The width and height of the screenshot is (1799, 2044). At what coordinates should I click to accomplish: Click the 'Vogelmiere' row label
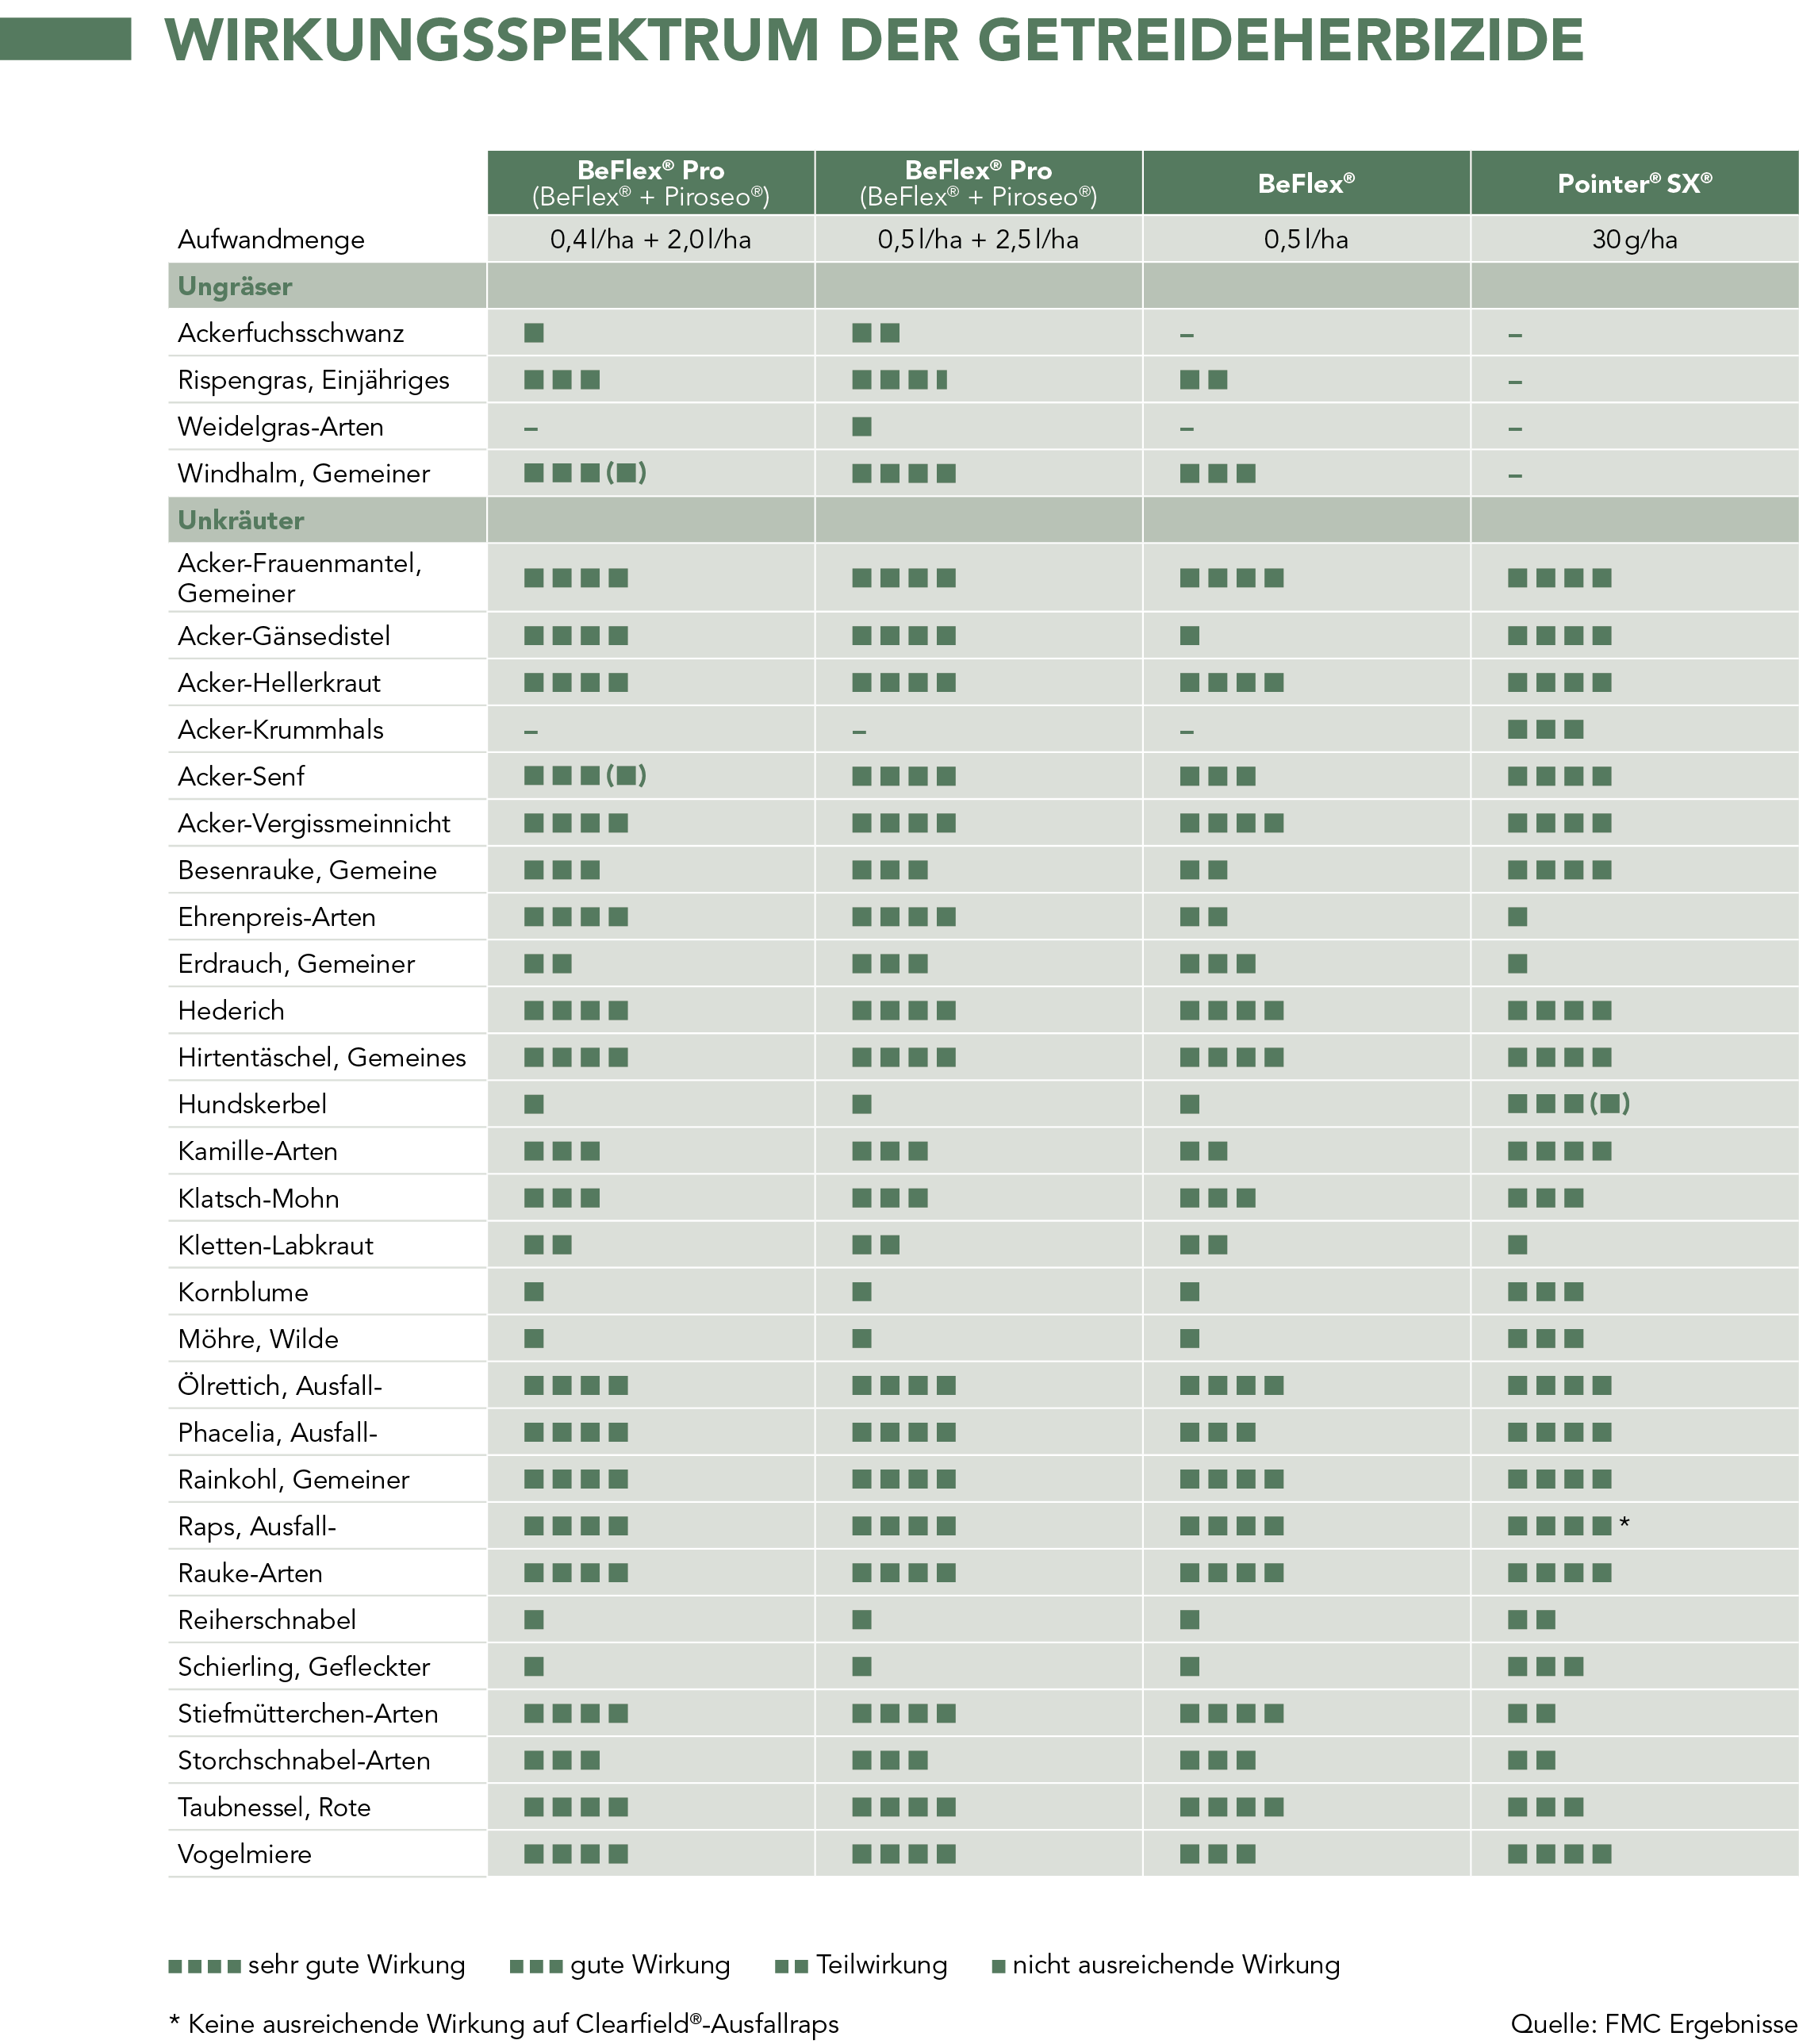(x=245, y=1855)
